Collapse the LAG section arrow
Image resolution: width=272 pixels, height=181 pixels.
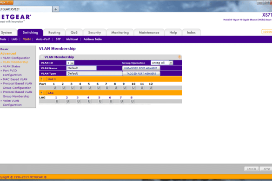[41, 93]
